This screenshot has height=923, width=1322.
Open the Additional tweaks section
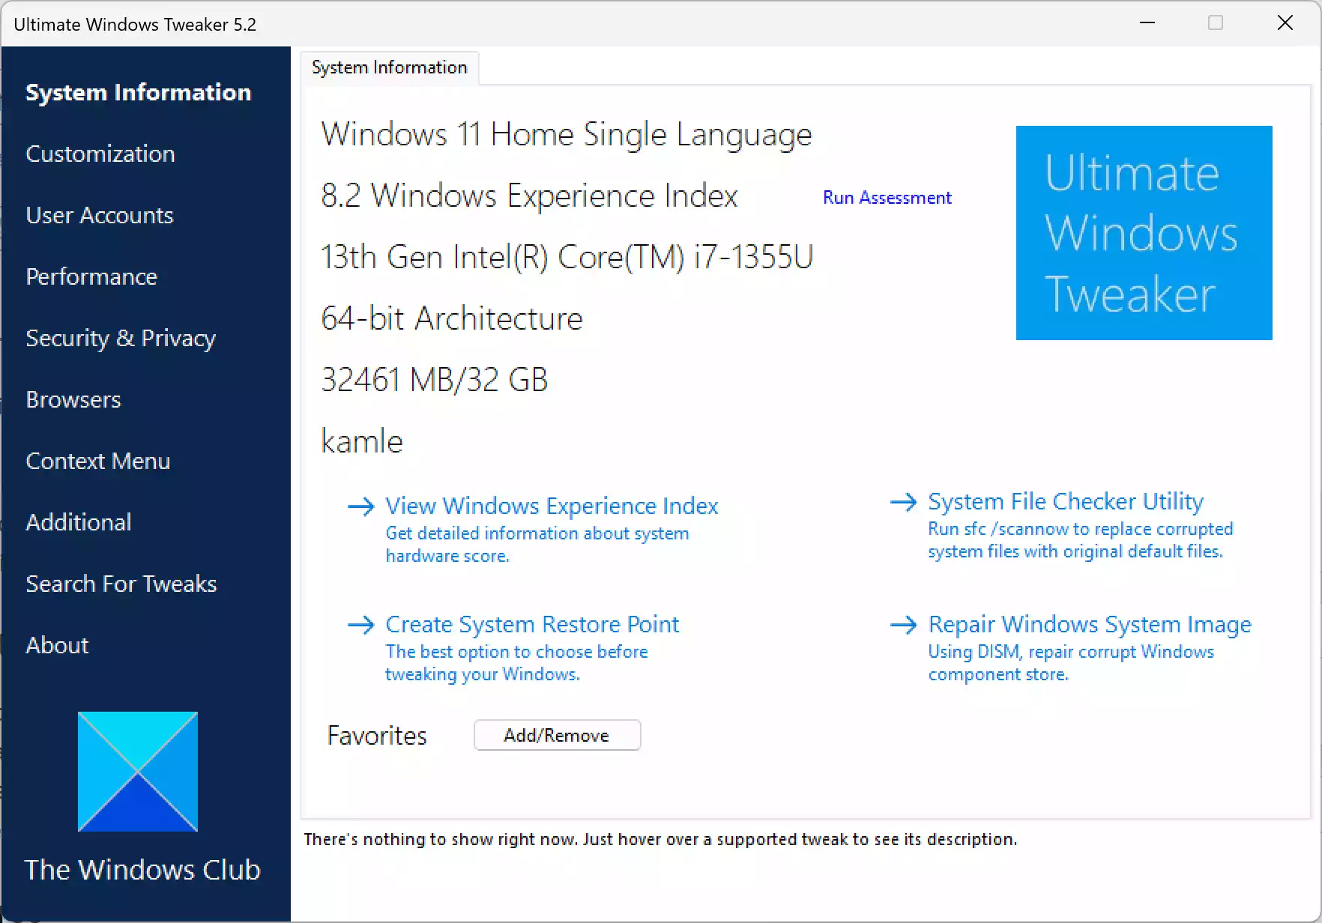point(78,522)
